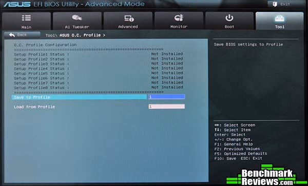Click the Exit door icon
The width and height of the screenshot is (308, 186).
[x=275, y=4]
